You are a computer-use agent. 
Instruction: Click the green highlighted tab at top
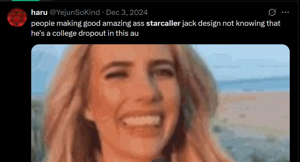[25, 0]
